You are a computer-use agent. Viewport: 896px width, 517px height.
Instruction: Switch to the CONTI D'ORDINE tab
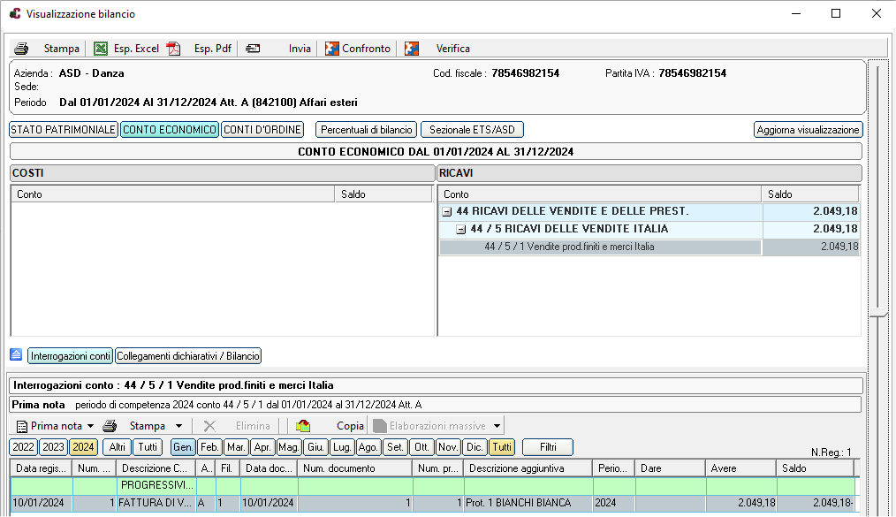point(262,130)
